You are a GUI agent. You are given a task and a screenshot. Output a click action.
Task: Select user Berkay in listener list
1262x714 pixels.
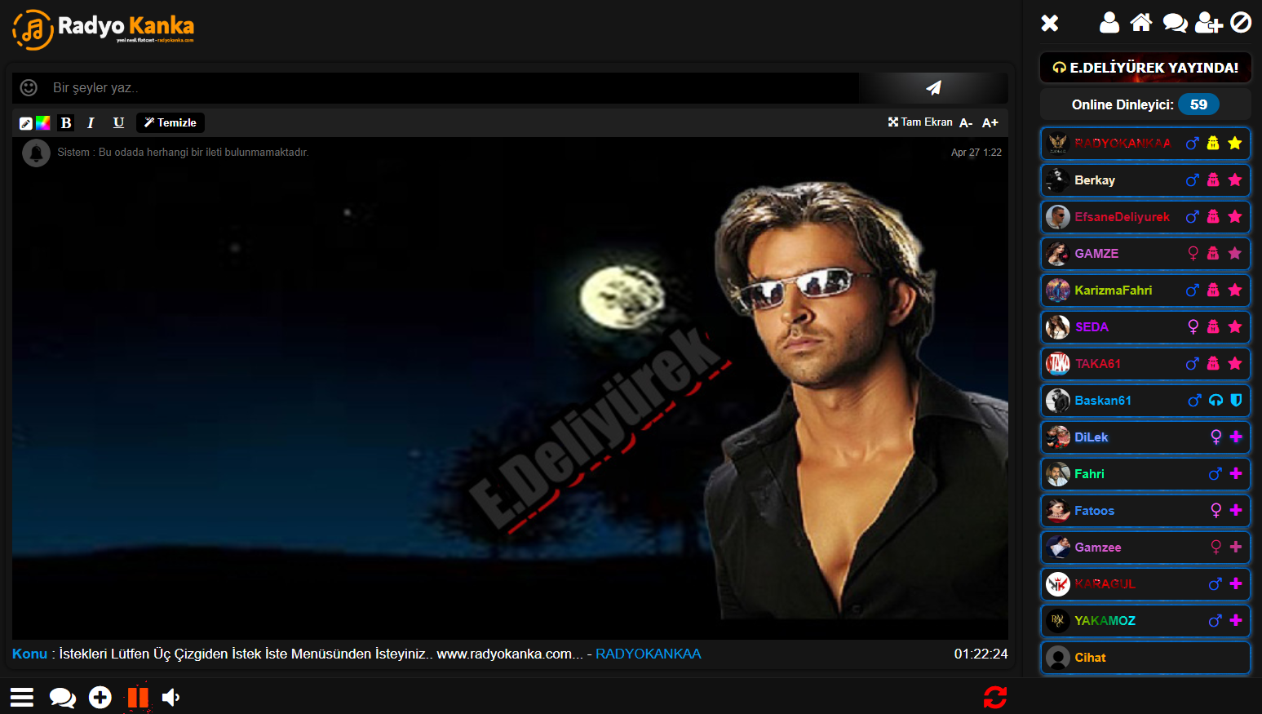(1095, 180)
